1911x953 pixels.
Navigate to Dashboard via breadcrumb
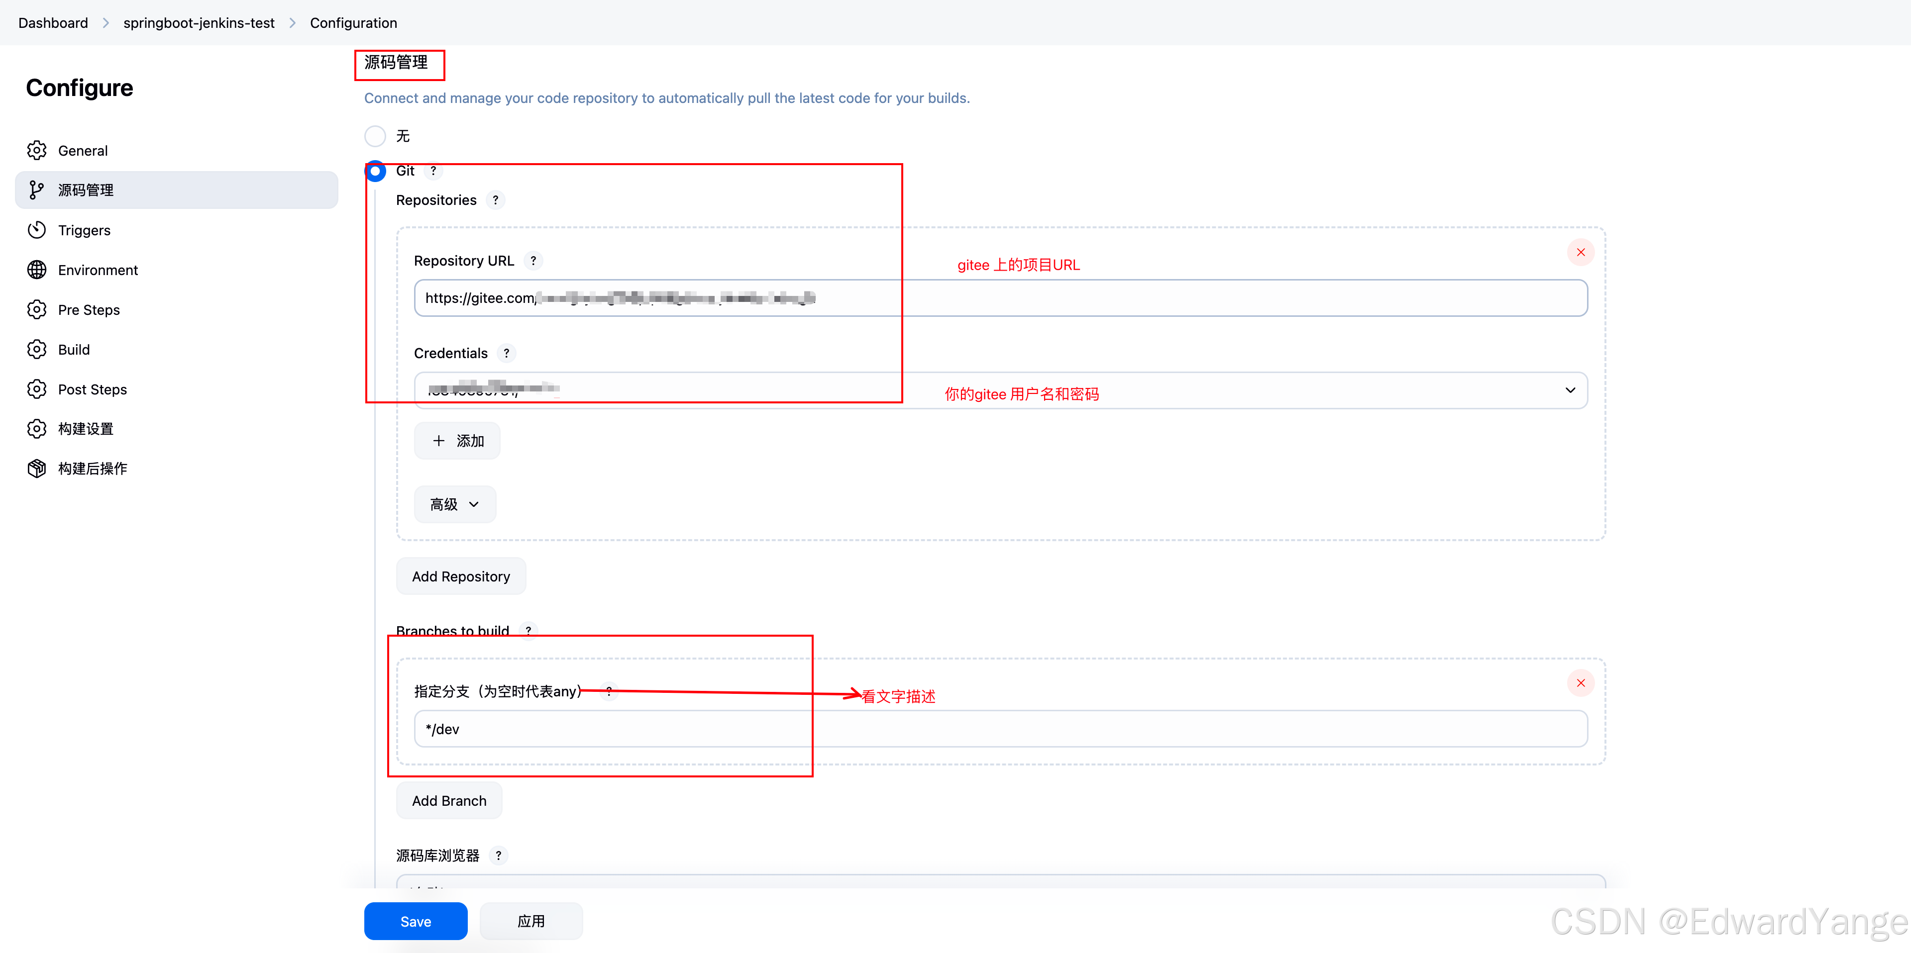click(53, 22)
